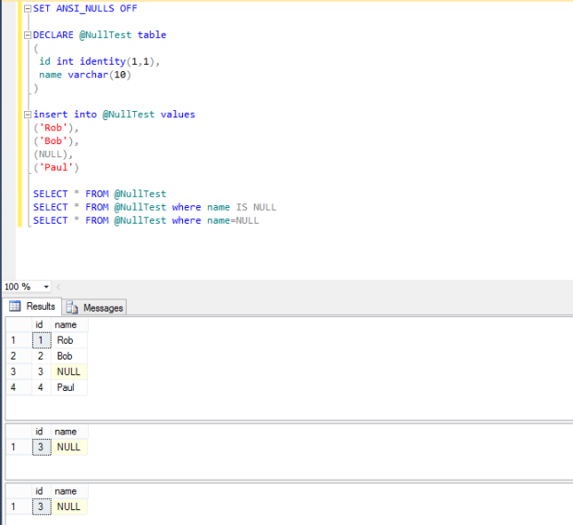Click the Messages tab page icon

[72, 307]
